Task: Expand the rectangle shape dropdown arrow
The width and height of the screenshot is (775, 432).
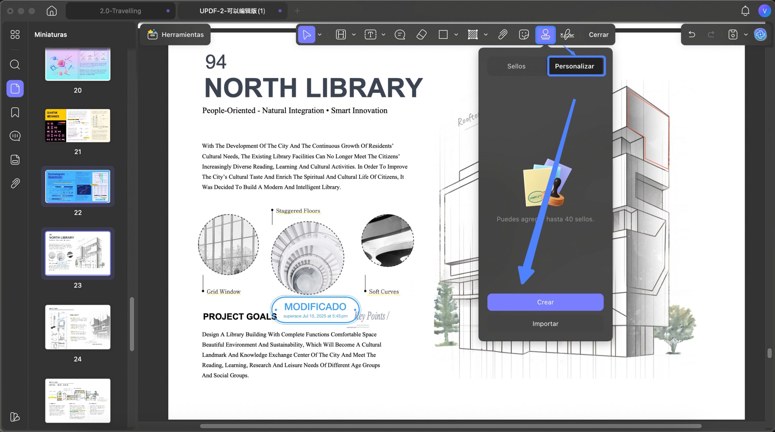Action: coord(456,35)
